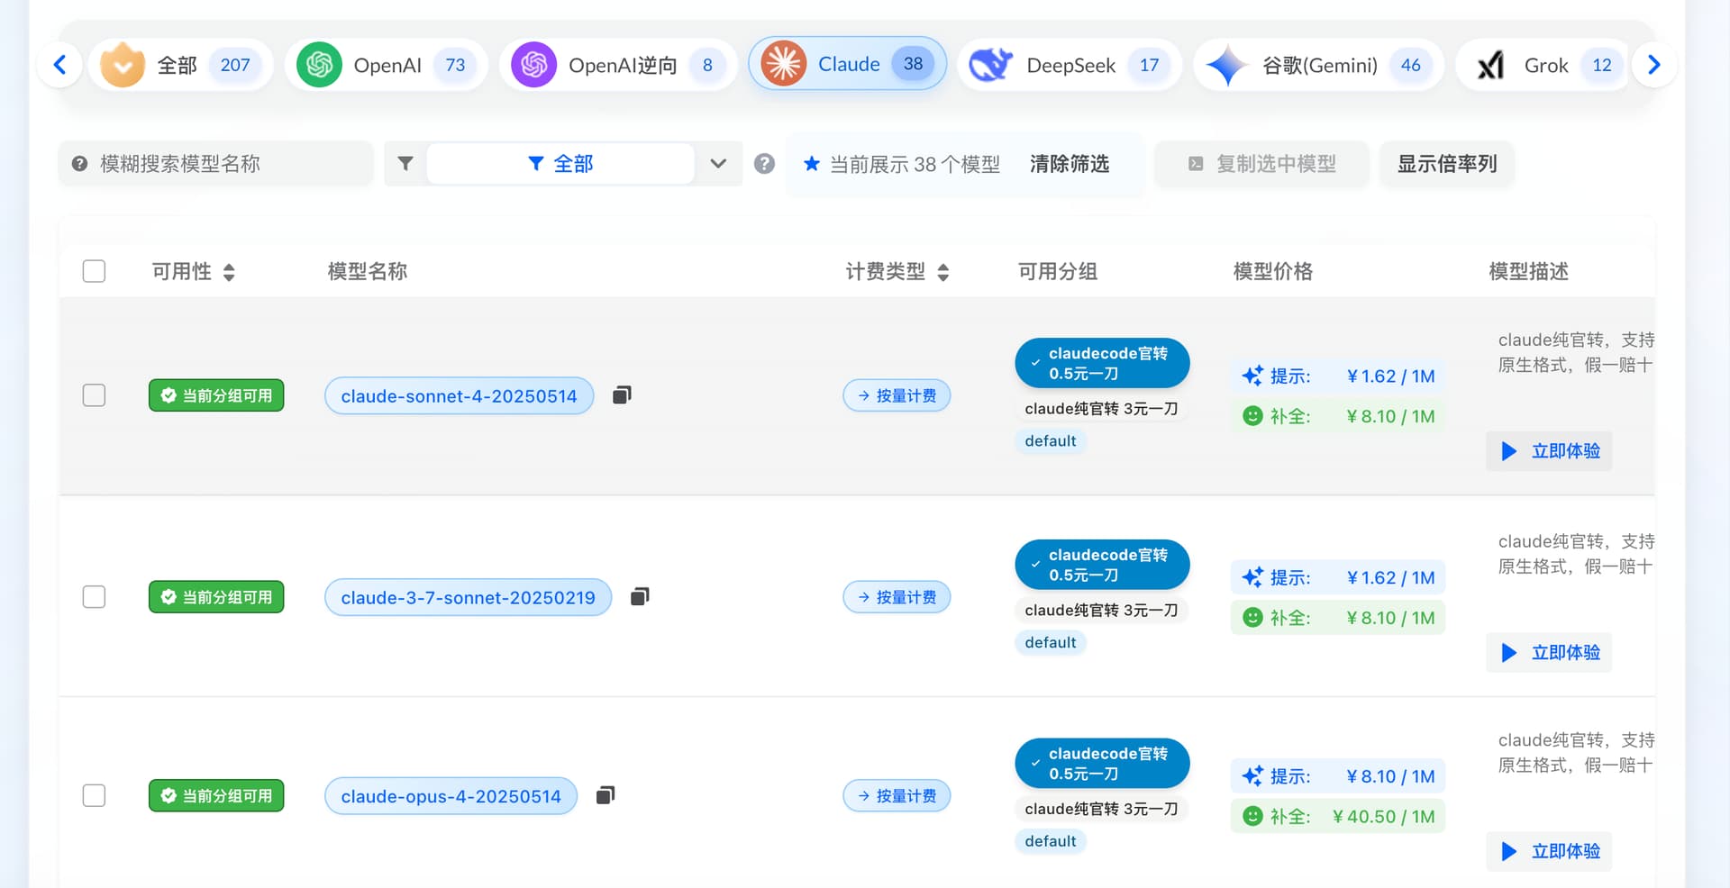This screenshot has width=1730, height=888.
Task: Select claude纯官转 3元一刀 in claude-3-7-sonnet row
Action: pos(1101,611)
